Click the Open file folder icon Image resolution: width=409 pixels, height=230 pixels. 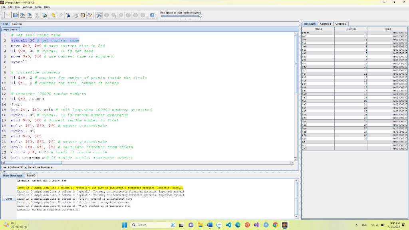tap(16, 15)
